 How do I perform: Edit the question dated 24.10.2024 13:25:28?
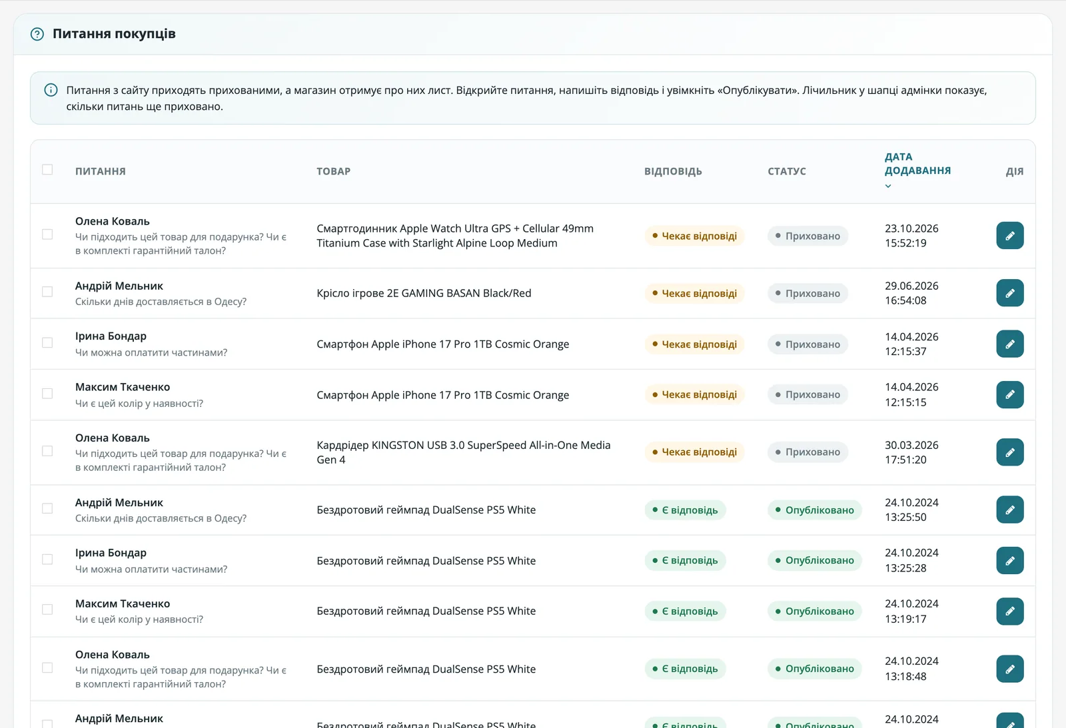[1010, 560]
